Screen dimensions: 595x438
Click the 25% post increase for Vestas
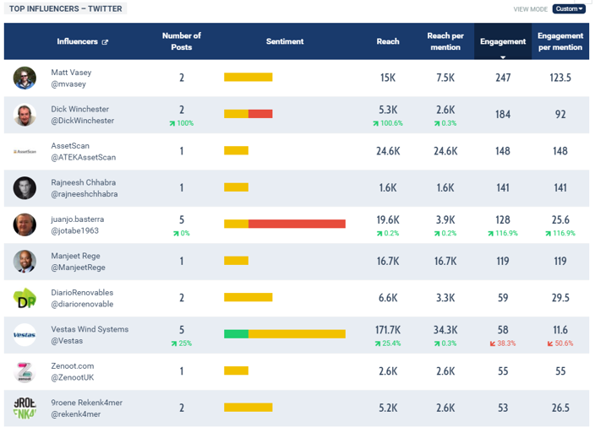point(182,343)
